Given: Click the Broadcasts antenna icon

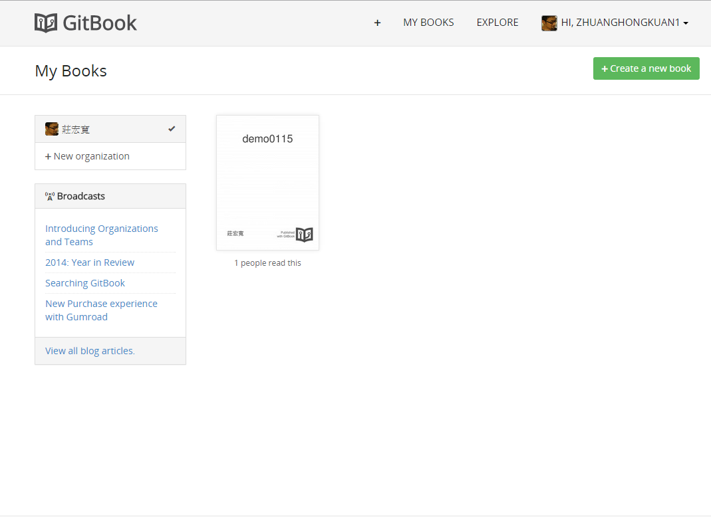Looking at the screenshot, I should point(50,196).
